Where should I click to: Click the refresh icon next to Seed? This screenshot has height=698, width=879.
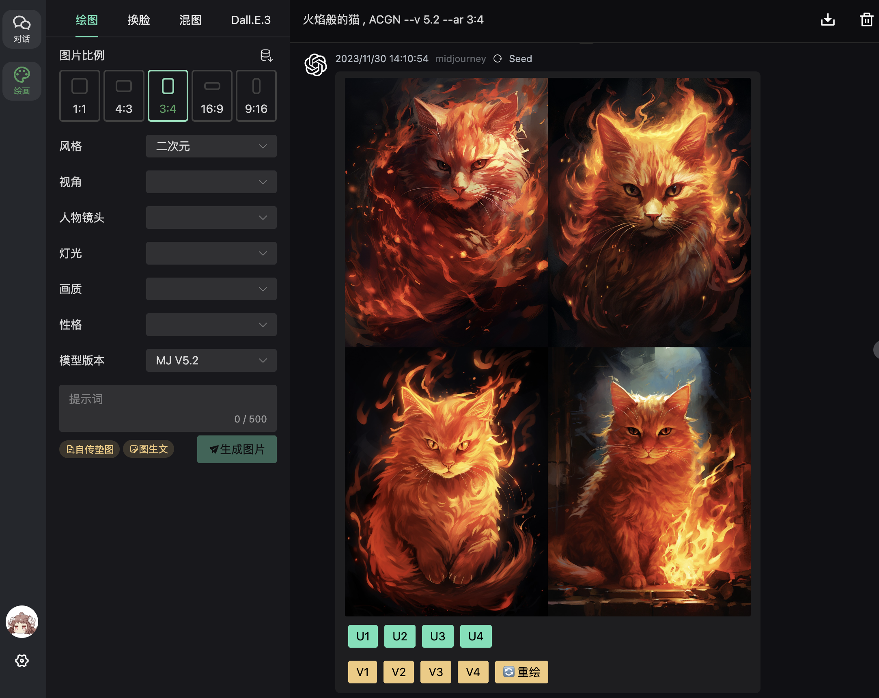tap(497, 59)
